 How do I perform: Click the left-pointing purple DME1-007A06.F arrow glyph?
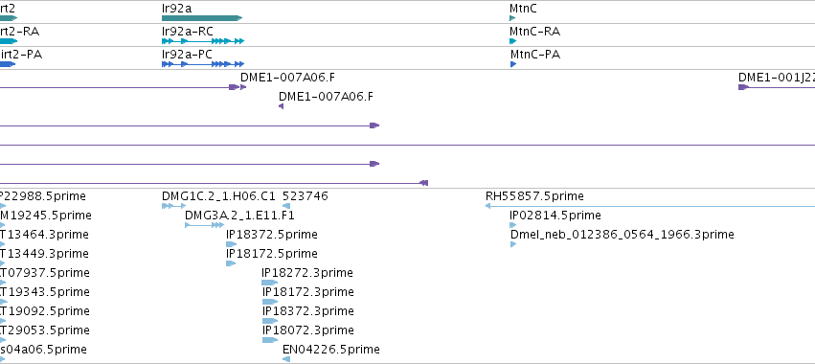282,106
